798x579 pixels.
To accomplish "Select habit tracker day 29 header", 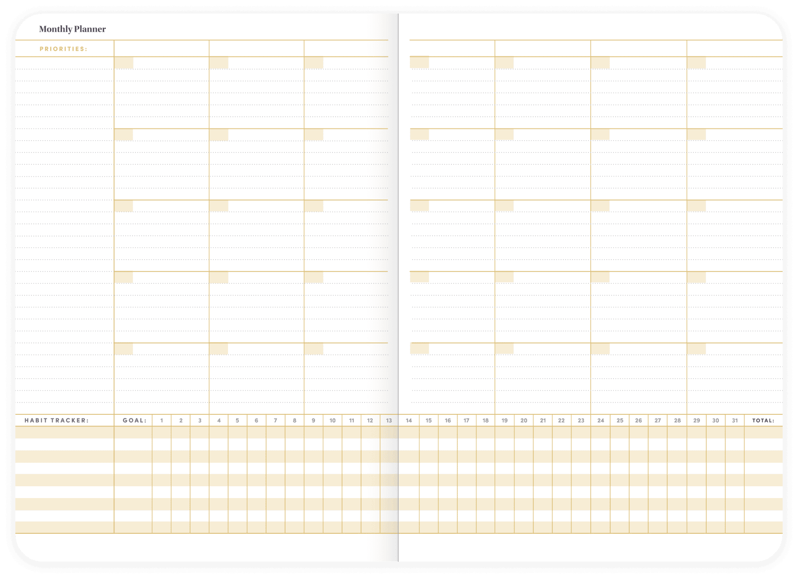I will 697,420.
